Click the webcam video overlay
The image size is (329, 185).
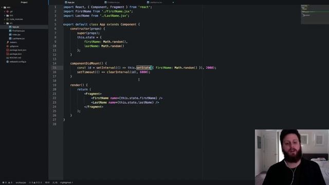coord(292,157)
